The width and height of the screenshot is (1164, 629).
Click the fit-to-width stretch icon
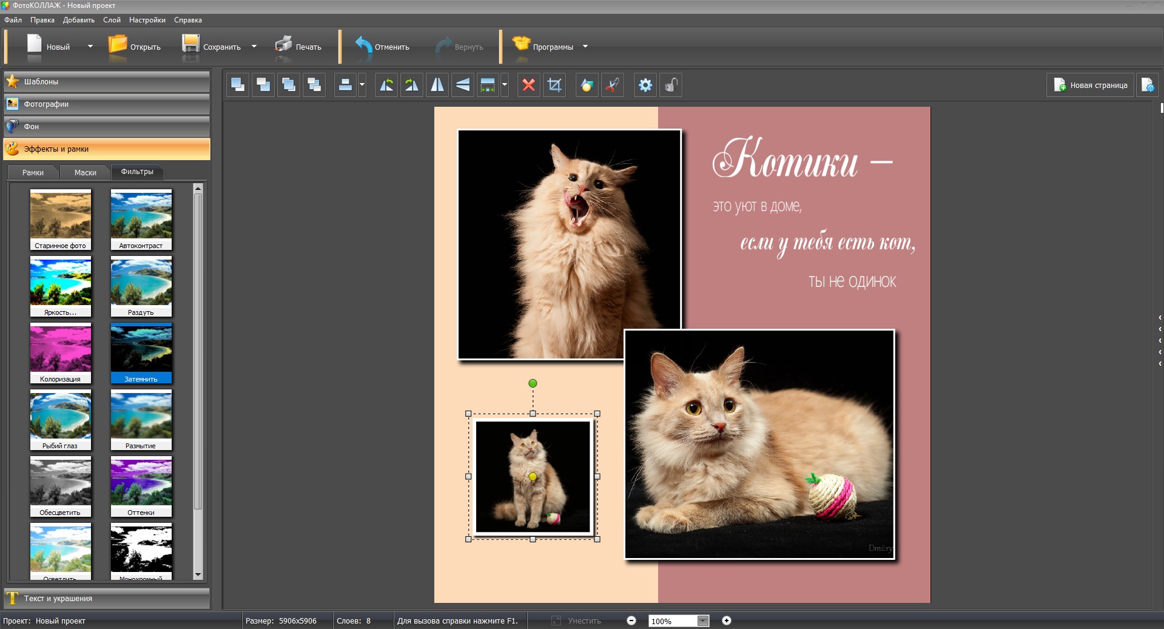(488, 85)
